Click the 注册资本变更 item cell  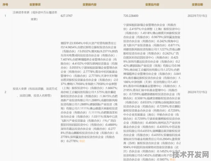(x=35, y=16)
